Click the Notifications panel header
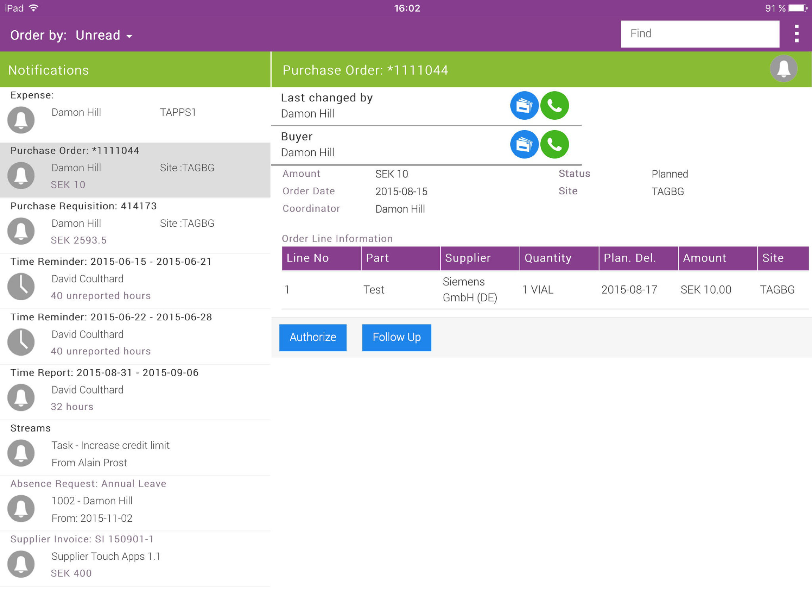This screenshot has height=609, width=812. [x=135, y=69]
